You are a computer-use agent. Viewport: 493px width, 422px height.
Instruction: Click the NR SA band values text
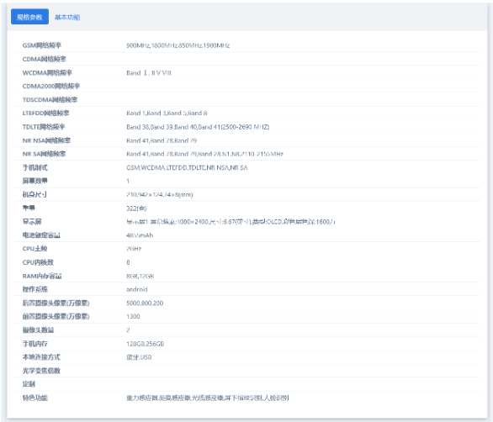pyautogui.click(x=204, y=154)
